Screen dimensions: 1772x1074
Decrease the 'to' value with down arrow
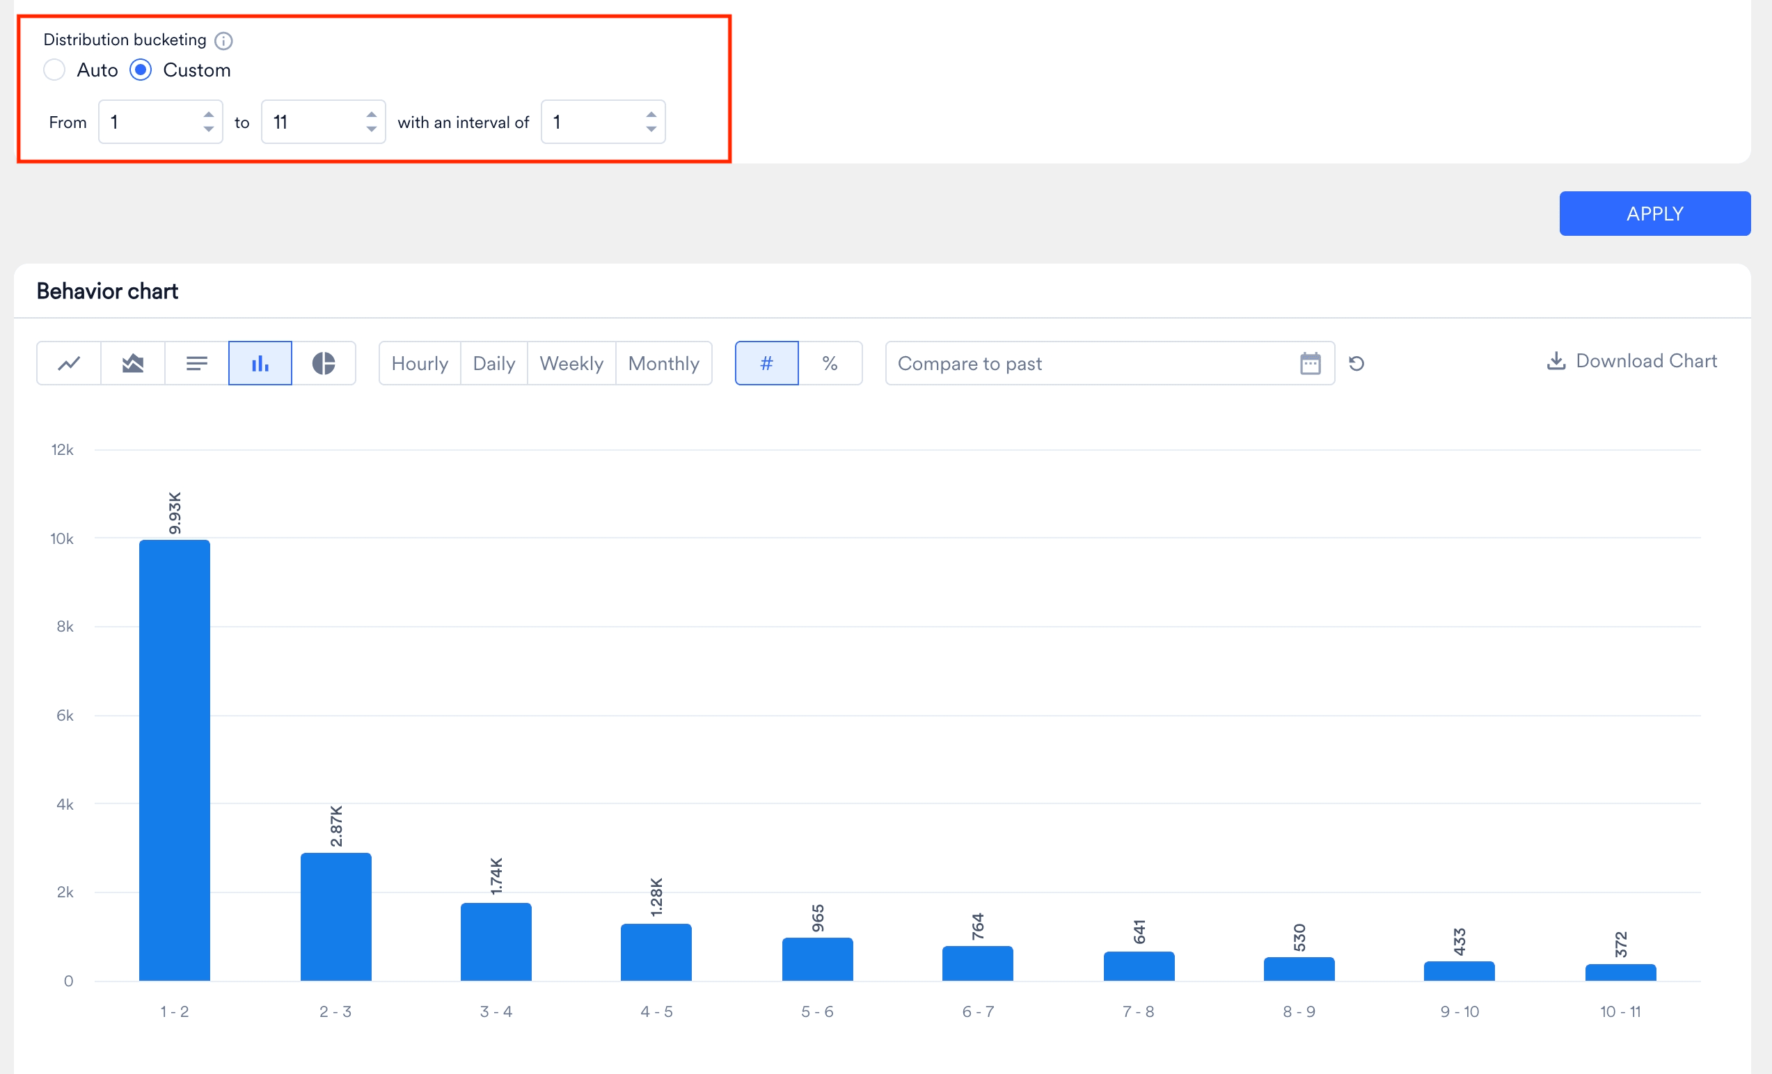coord(371,130)
